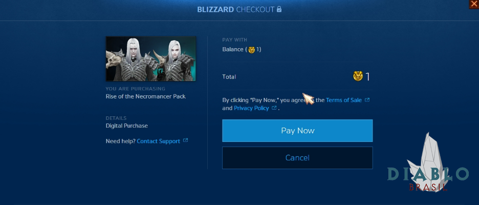Open the Privacy Policy link
The width and height of the screenshot is (479, 205).
pos(251,108)
